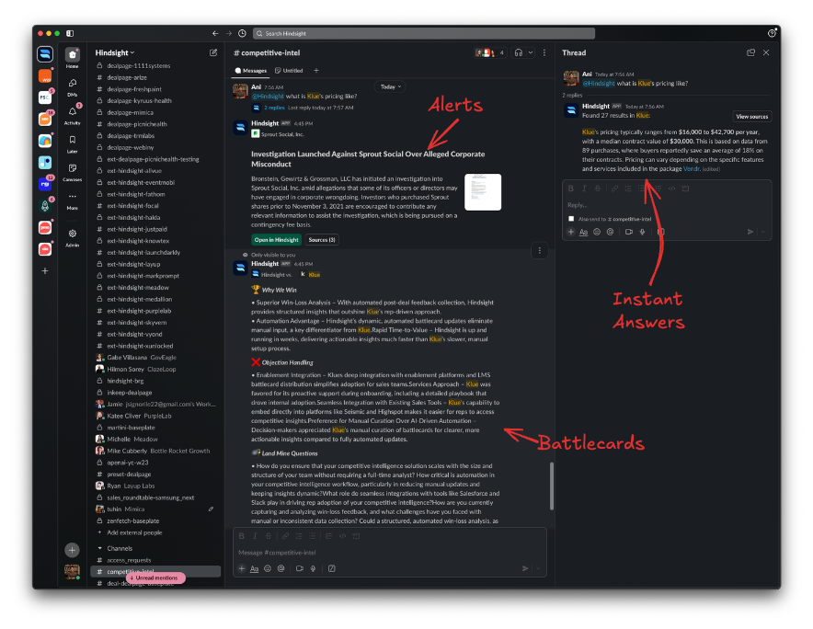Click View sources in thread

pyautogui.click(x=751, y=116)
